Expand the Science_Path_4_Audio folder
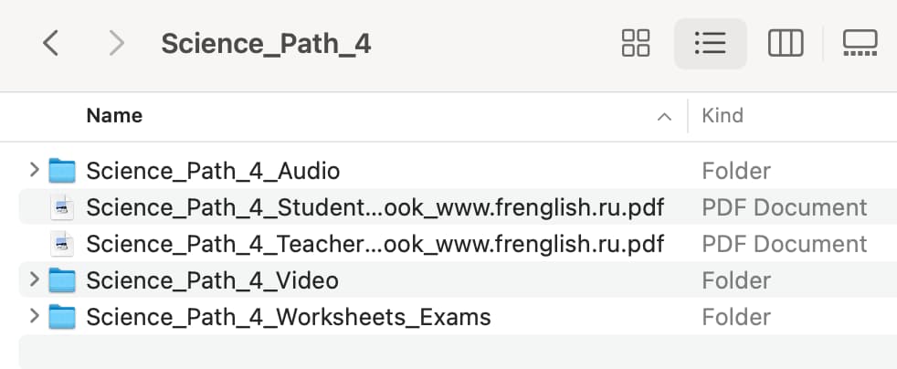The image size is (897, 369). [35, 170]
